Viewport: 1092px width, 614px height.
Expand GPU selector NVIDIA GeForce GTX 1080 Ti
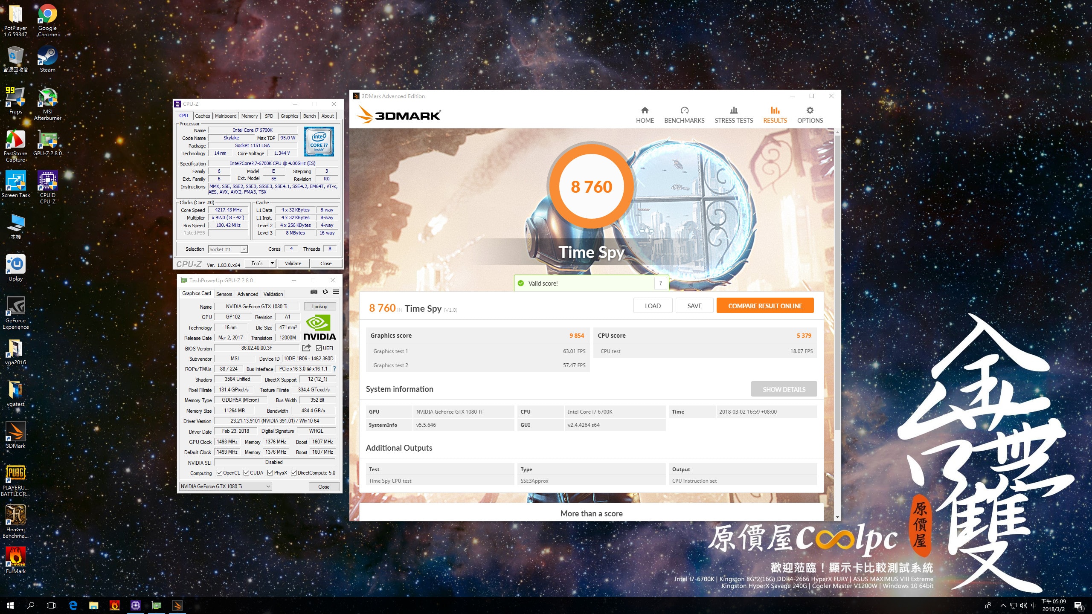[x=225, y=487]
